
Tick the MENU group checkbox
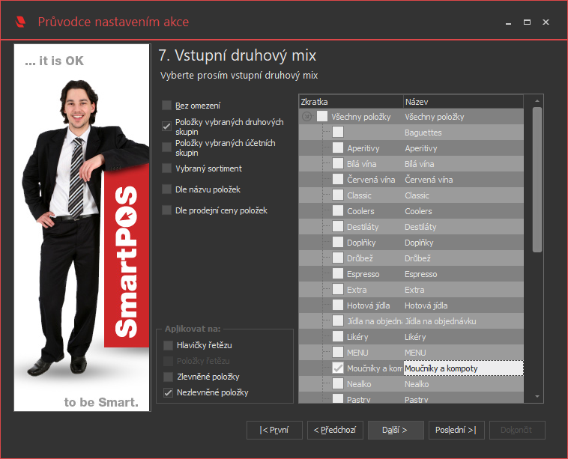click(x=338, y=353)
